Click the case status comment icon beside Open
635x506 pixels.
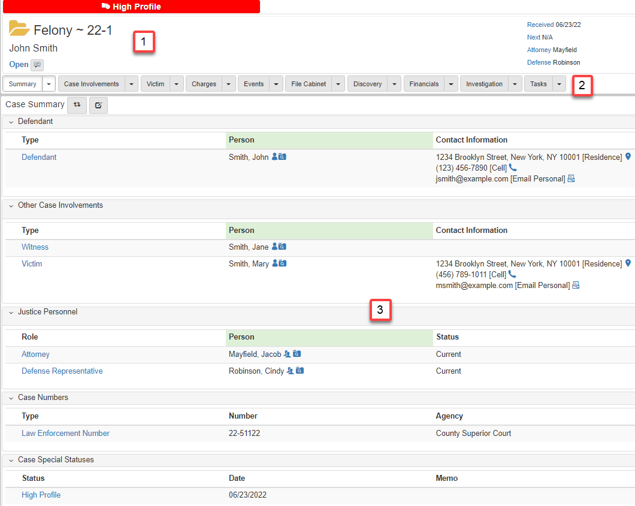37,65
